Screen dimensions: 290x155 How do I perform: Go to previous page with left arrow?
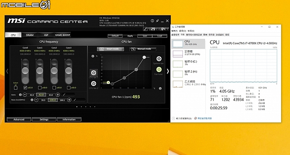click(7, 71)
